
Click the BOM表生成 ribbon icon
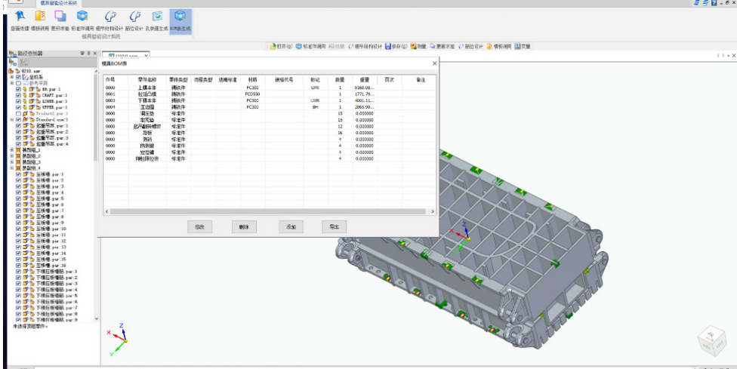180,17
